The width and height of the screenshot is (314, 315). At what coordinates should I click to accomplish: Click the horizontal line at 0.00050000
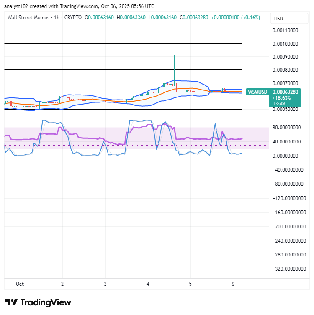[x=123, y=109]
